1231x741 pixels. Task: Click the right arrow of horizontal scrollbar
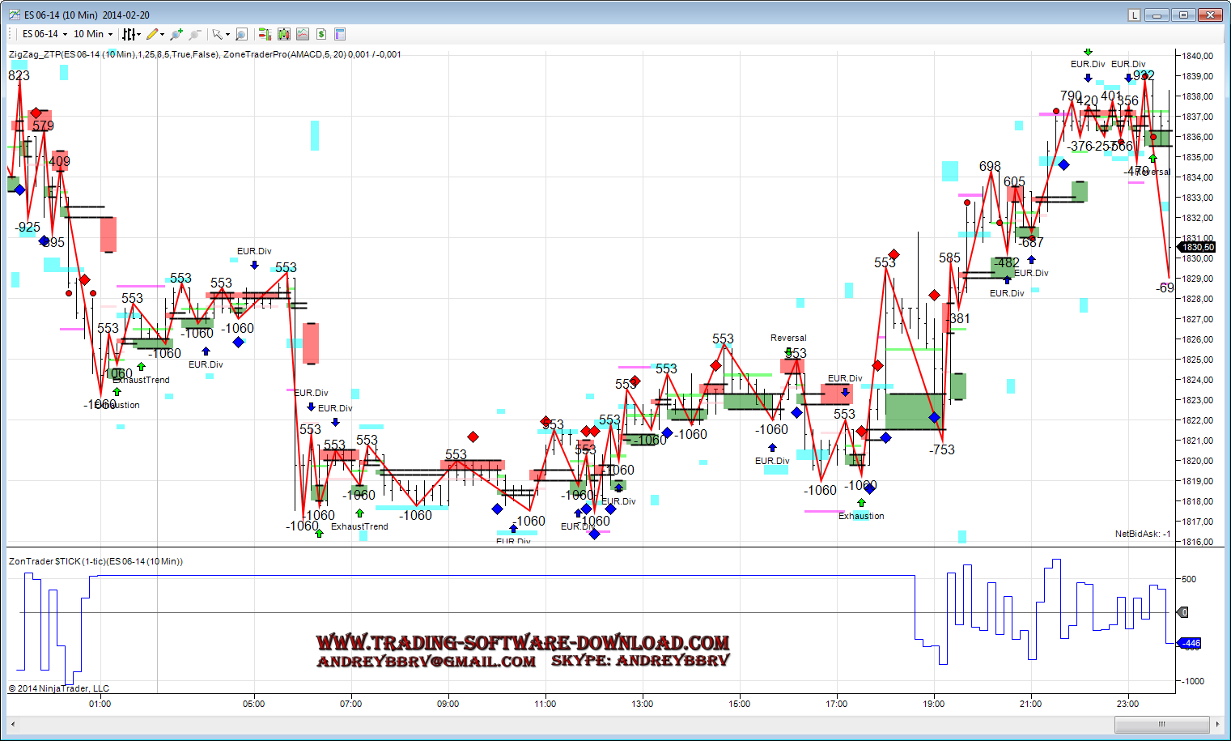tap(1216, 724)
